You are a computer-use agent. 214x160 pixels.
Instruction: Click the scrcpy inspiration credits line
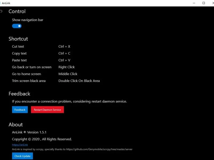[x=72, y=149]
